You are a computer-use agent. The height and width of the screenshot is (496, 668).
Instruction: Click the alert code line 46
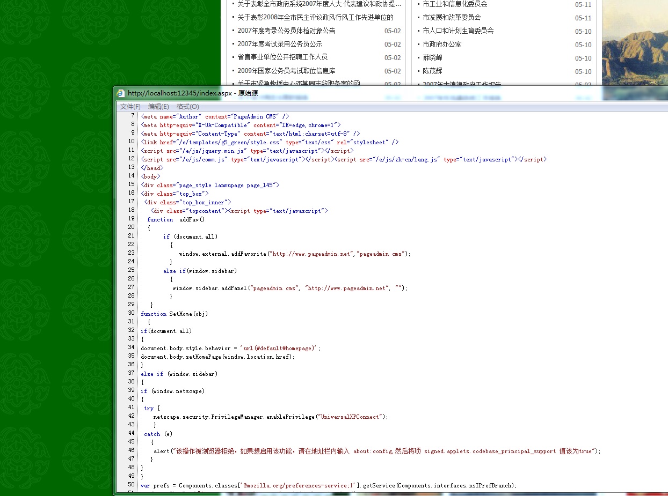376,451
